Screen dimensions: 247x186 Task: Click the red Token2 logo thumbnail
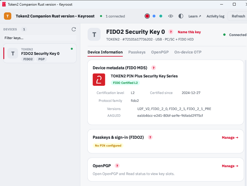[99, 80]
